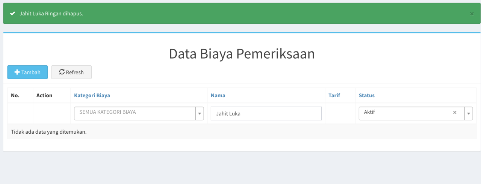This screenshot has width=481, height=184.
Task: Click the Data Biaya Pemeriksaan heading
Action: 242,54
